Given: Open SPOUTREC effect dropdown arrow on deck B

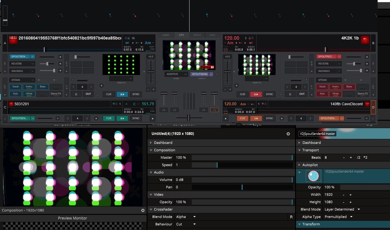Looking at the screenshot, I should click(339, 56).
